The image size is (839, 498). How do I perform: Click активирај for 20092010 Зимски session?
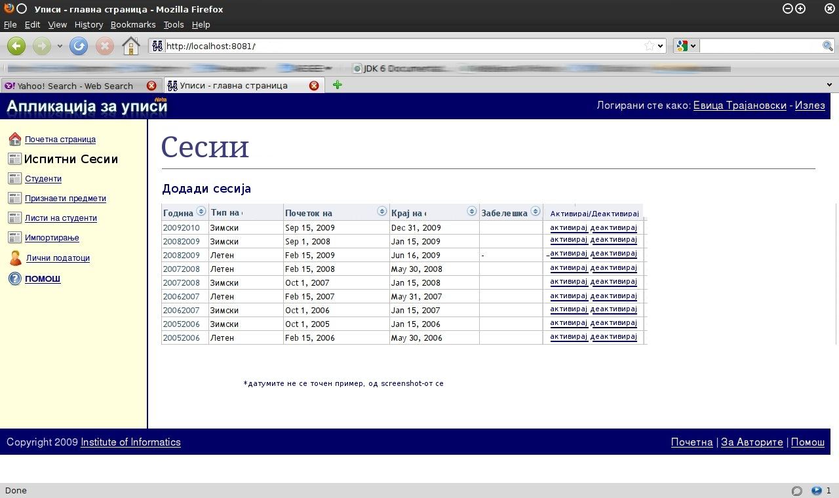click(568, 228)
